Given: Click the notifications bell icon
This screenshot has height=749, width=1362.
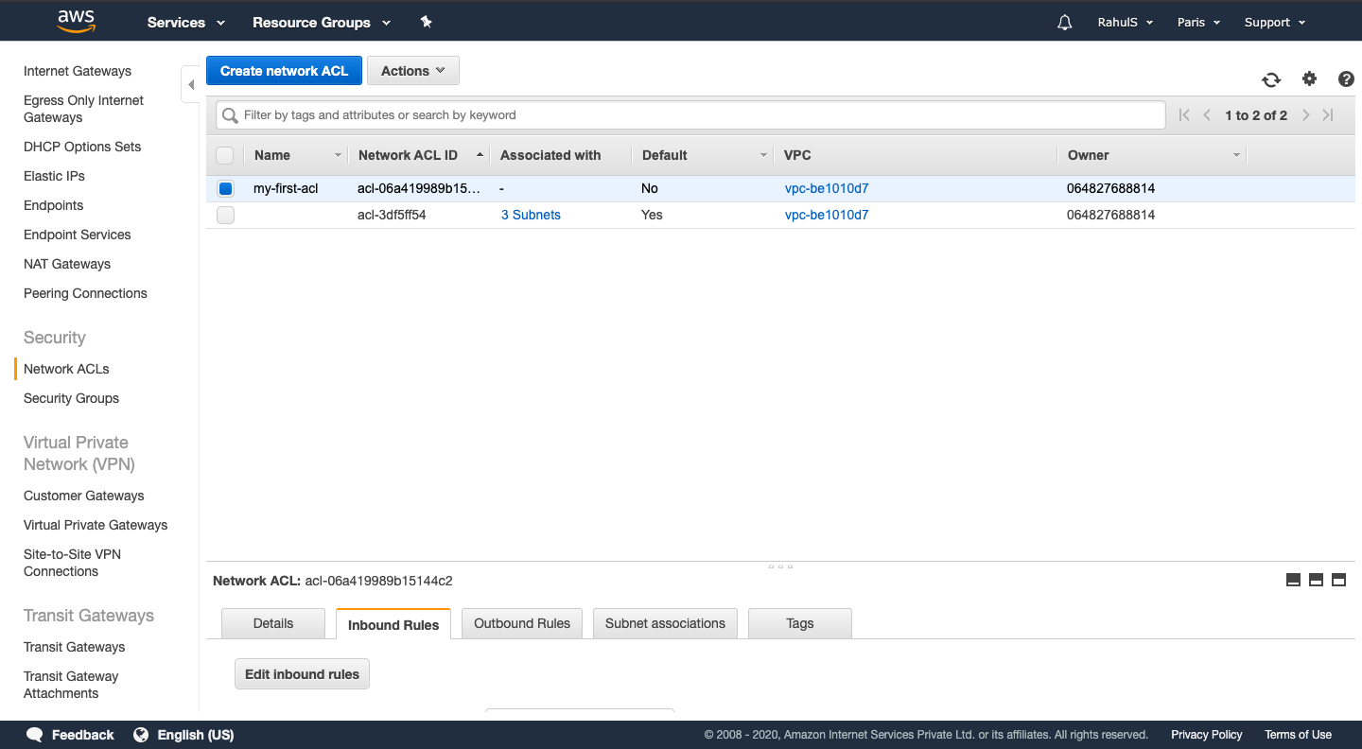Looking at the screenshot, I should tap(1064, 21).
